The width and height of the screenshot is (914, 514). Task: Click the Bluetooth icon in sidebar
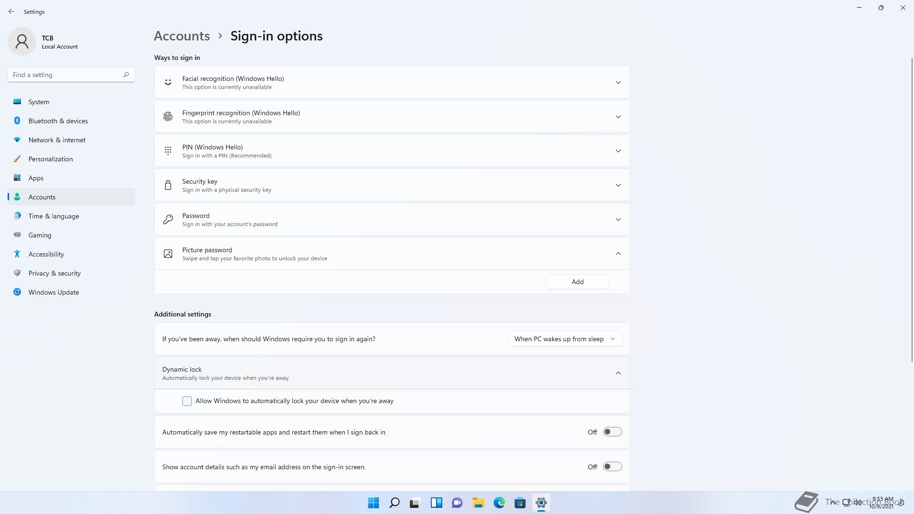[17, 120]
